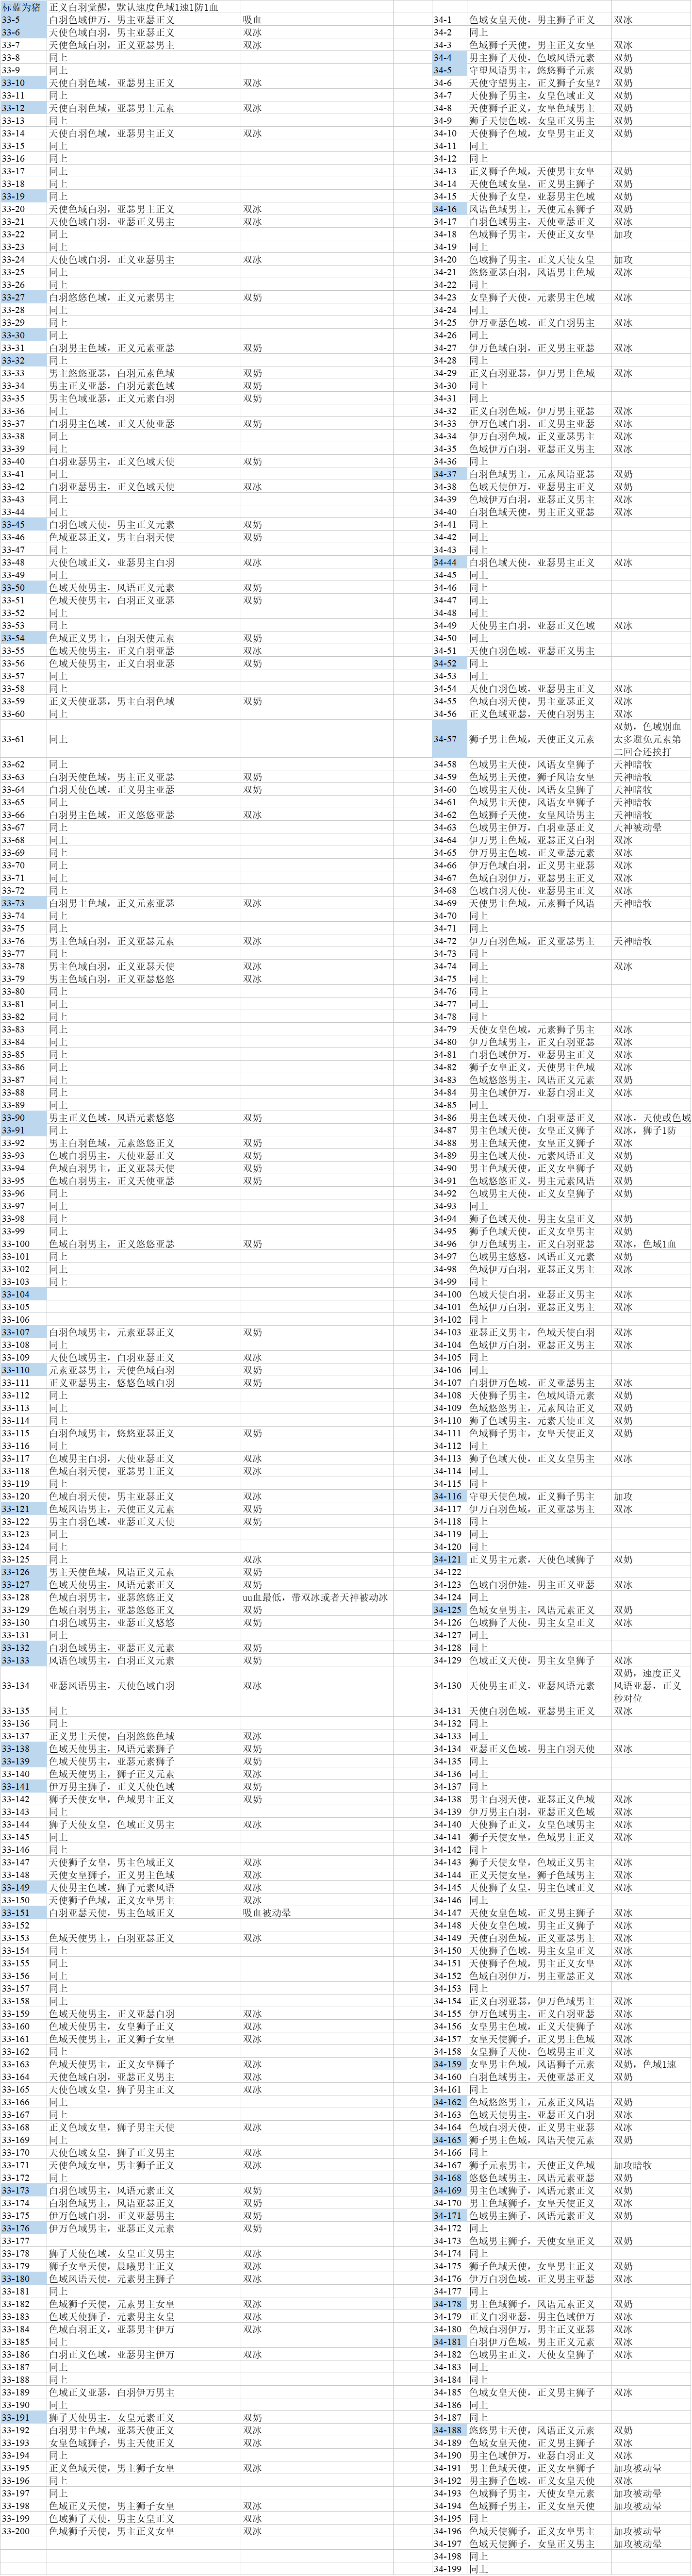Select the tall row label 33-61
Image resolution: width=692 pixels, height=2576 pixels.
pos(23,739)
